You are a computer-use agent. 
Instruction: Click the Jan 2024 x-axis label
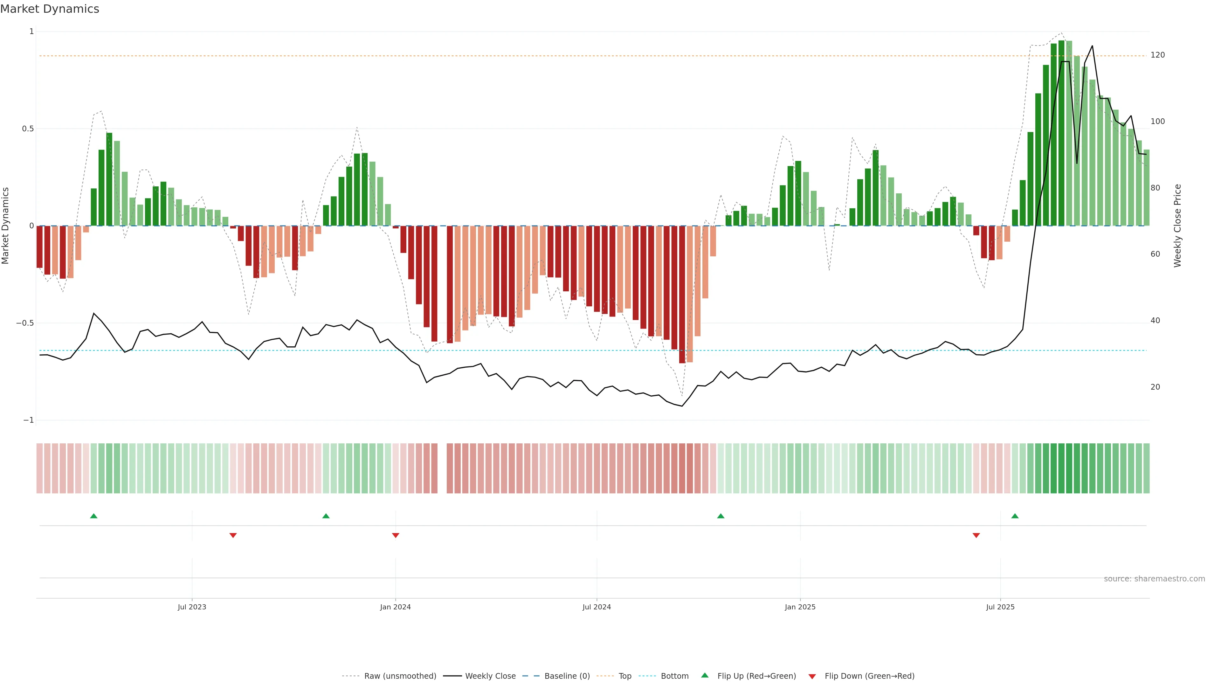[x=395, y=607]
